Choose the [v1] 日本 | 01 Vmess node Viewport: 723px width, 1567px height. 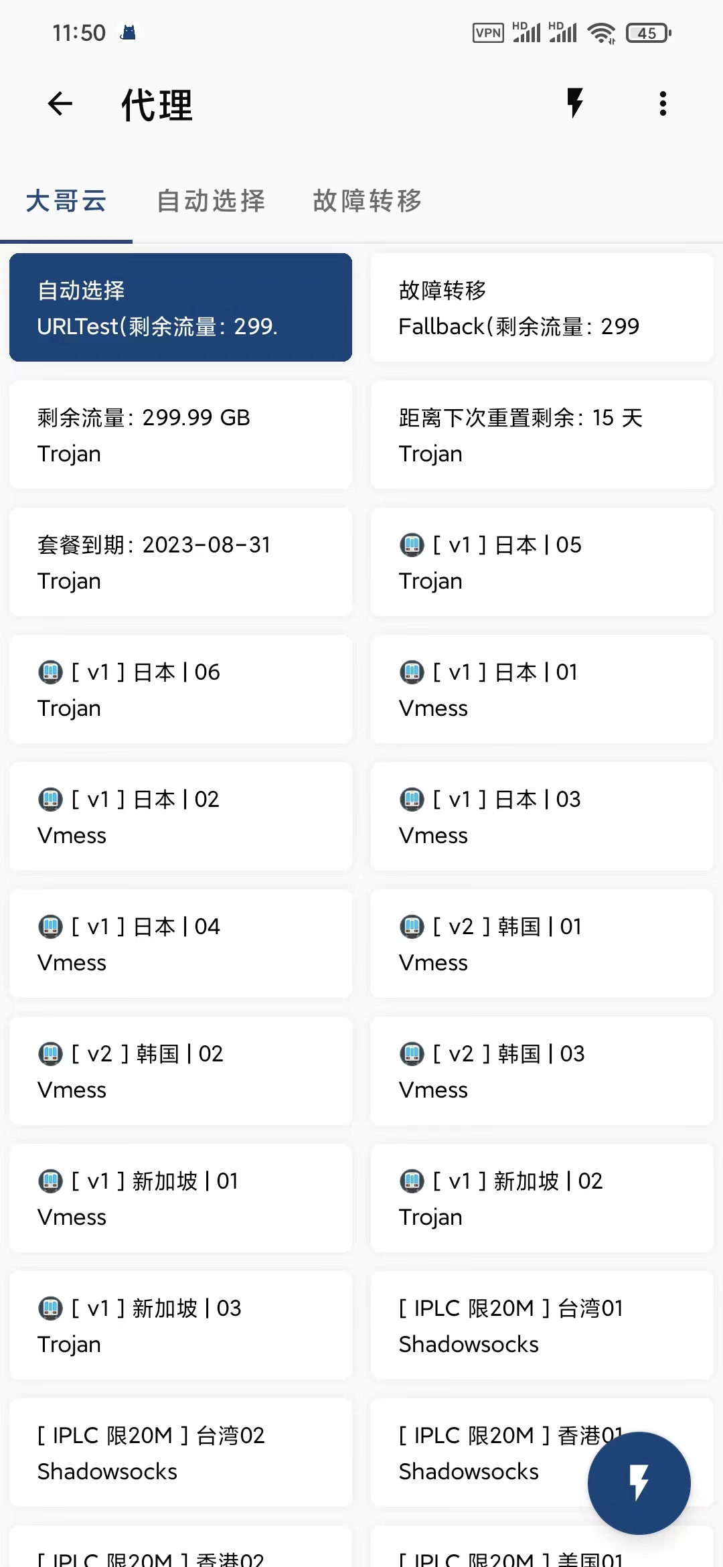point(542,689)
